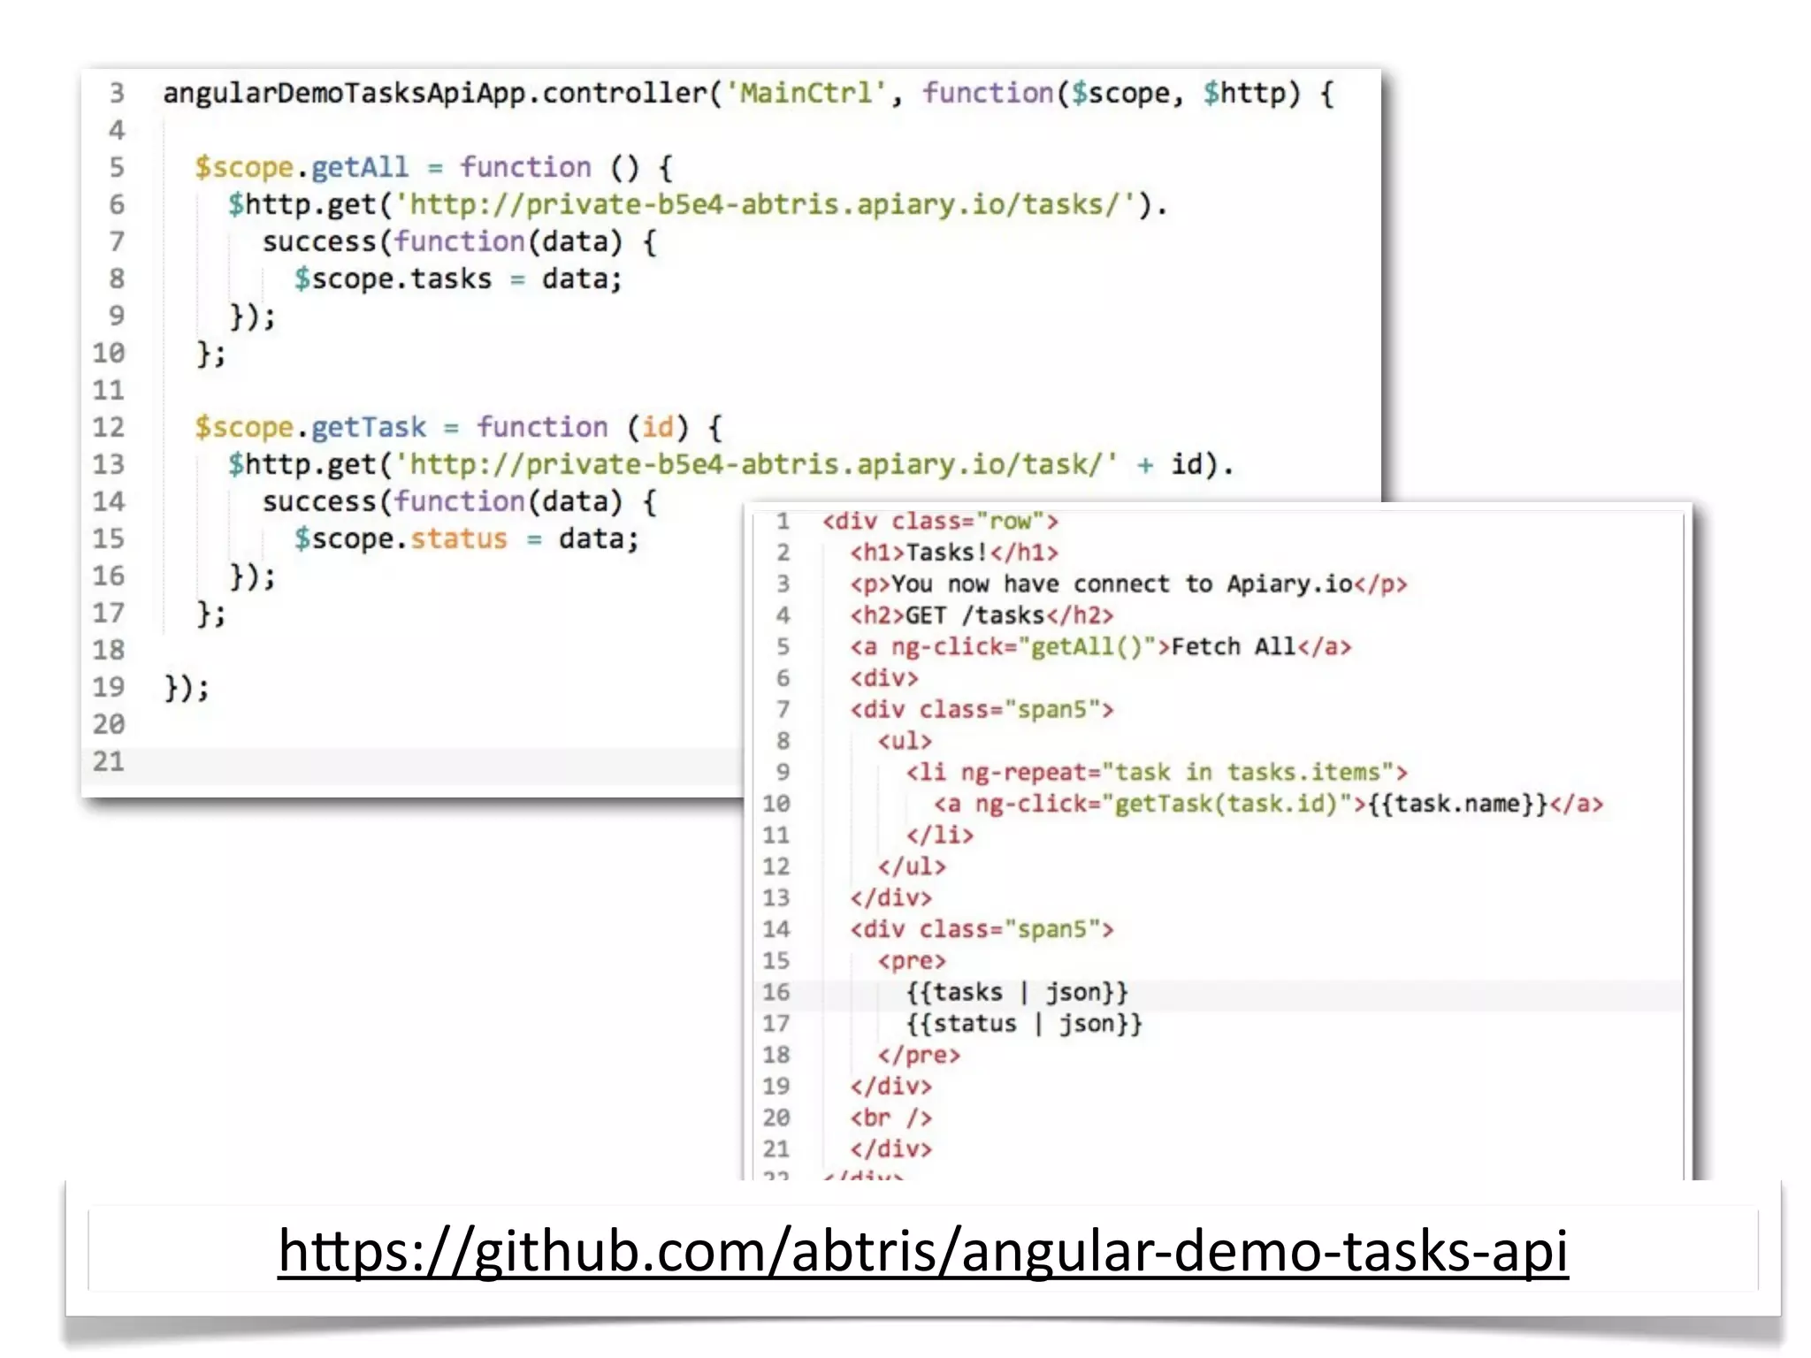Click the '+ id).' concatenation on JS line 13
This screenshot has width=1811, height=1358.
pyautogui.click(x=1186, y=464)
